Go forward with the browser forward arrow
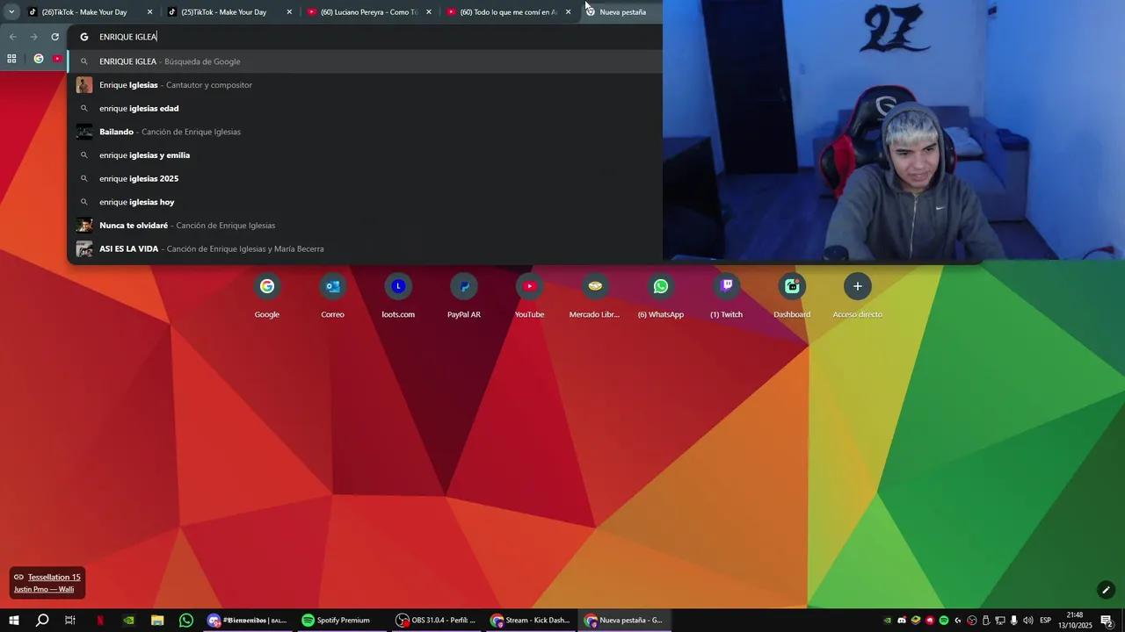 (x=33, y=37)
